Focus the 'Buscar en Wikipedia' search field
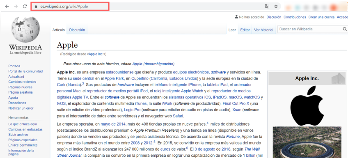 tap(310, 29)
